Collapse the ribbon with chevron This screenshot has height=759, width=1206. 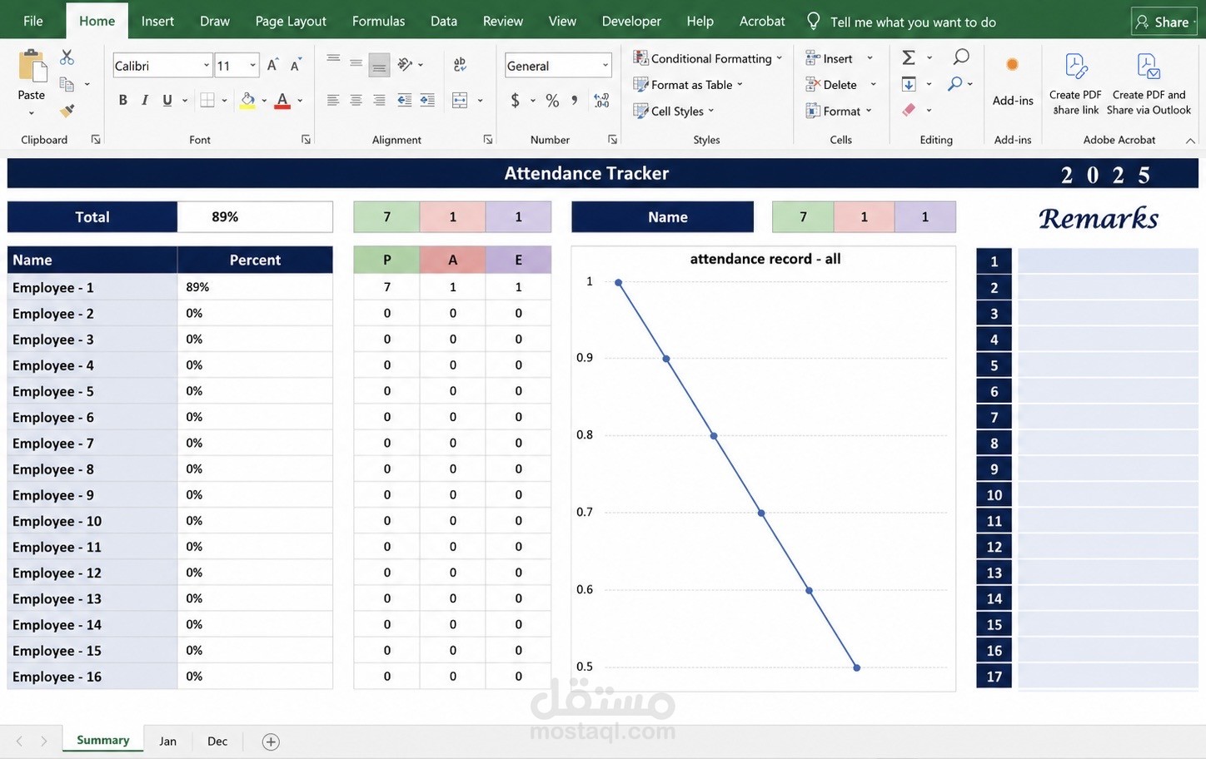(1190, 141)
